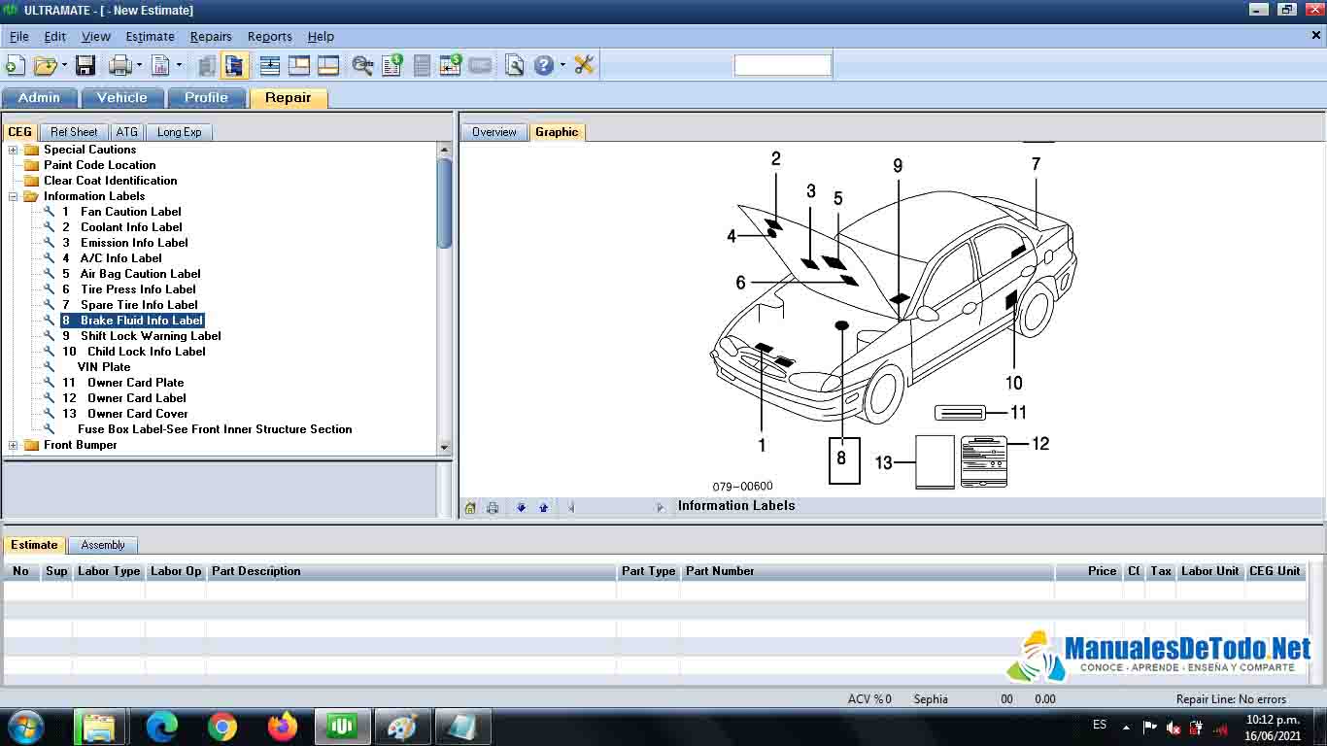This screenshot has height=746, width=1327.
Task: Select Fan Caution Label tree item
Action: point(120,212)
